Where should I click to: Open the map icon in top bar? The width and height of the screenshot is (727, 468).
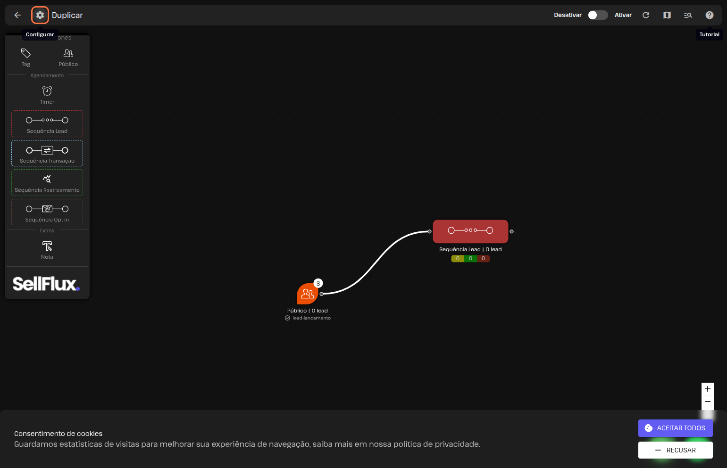[x=667, y=15]
